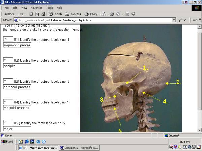This screenshot has height=151, width=202.
Task: Refresh the current page
Action: (37, 14)
